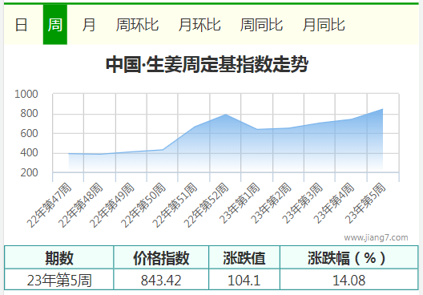Click the chart title 中国·生姜周定基指数走势
The image size is (423, 295).
tap(207, 64)
